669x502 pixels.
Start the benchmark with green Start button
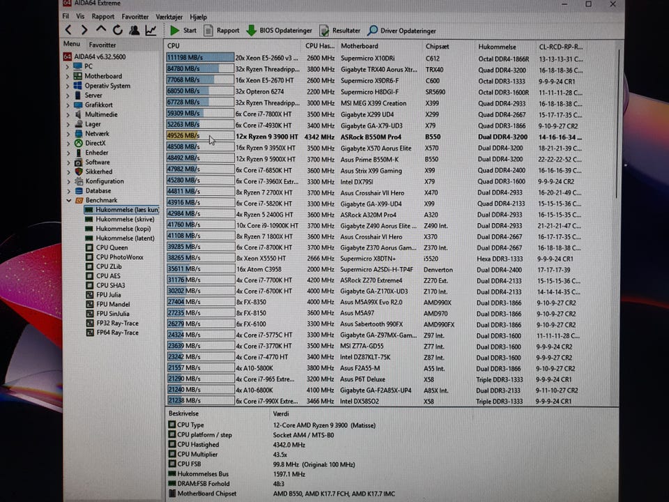183,30
